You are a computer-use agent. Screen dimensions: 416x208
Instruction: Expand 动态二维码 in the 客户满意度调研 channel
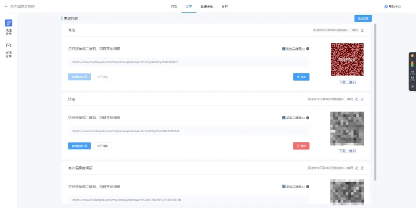293,186
